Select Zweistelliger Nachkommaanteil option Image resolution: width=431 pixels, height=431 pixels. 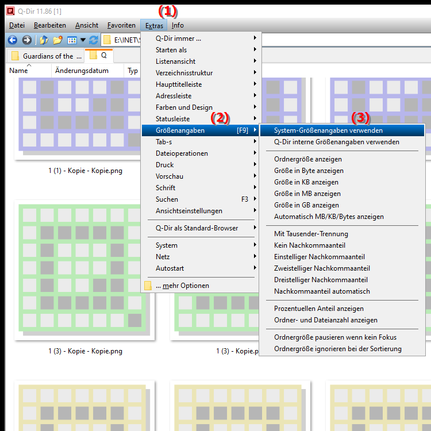click(342, 268)
